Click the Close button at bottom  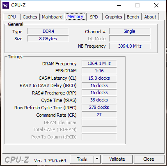(149, 159)
